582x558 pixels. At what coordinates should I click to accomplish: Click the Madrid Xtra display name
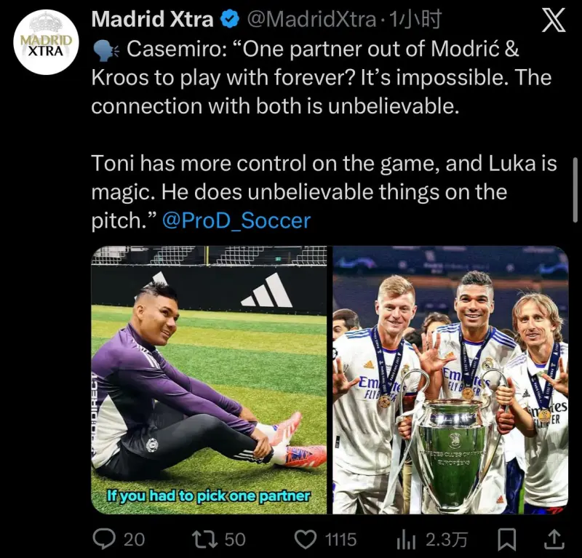tap(153, 20)
